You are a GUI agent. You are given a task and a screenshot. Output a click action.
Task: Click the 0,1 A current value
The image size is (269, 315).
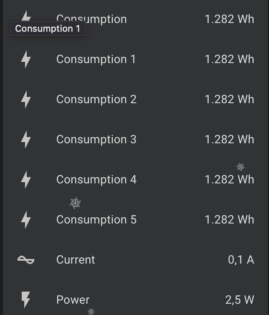coord(241,260)
